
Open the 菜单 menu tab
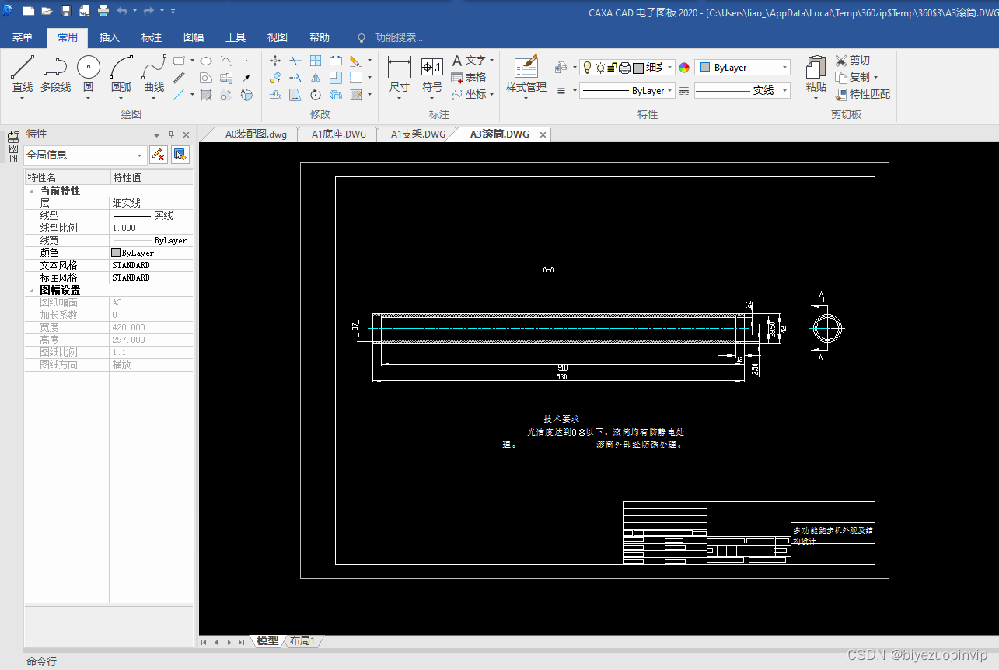(23, 37)
